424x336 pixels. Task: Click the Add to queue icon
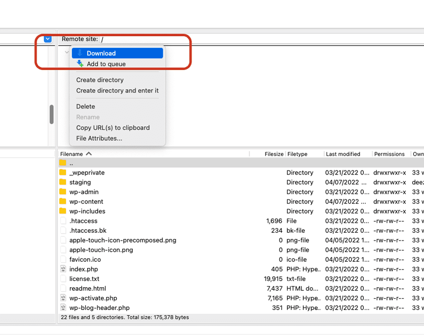click(x=79, y=64)
